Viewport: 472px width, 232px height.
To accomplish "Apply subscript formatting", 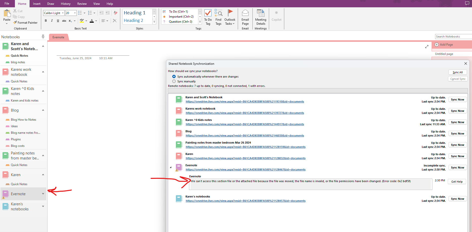I will click(x=70, y=21).
